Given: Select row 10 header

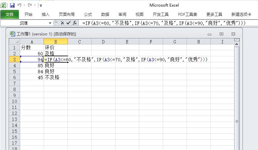Looking at the screenshot, I should pos(15,101).
